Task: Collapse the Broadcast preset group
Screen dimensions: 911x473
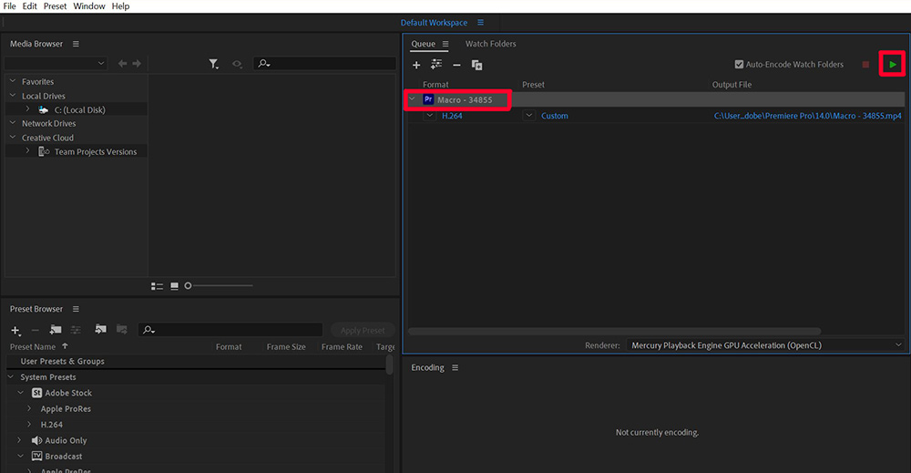Action: pos(21,457)
